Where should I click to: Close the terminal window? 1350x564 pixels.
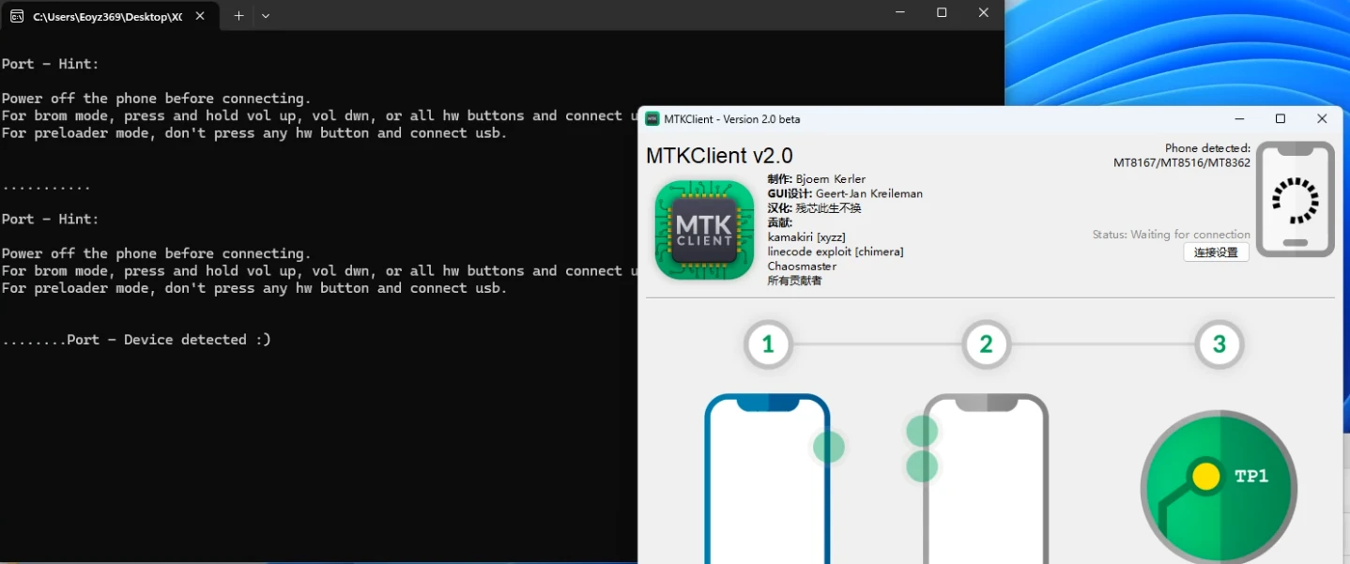click(983, 13)
